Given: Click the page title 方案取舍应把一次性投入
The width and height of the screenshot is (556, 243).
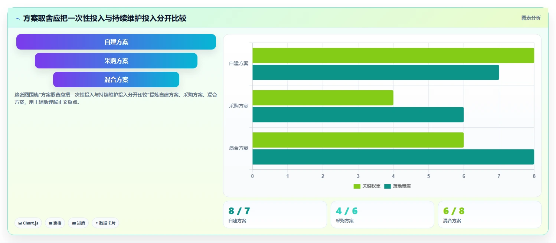Looking at the screenshot, I should click(x=105, y=18).
